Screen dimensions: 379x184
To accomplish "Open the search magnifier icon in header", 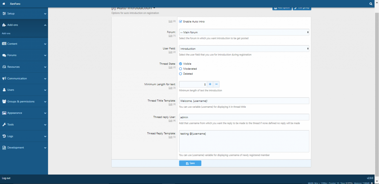I will click(371, 4).
